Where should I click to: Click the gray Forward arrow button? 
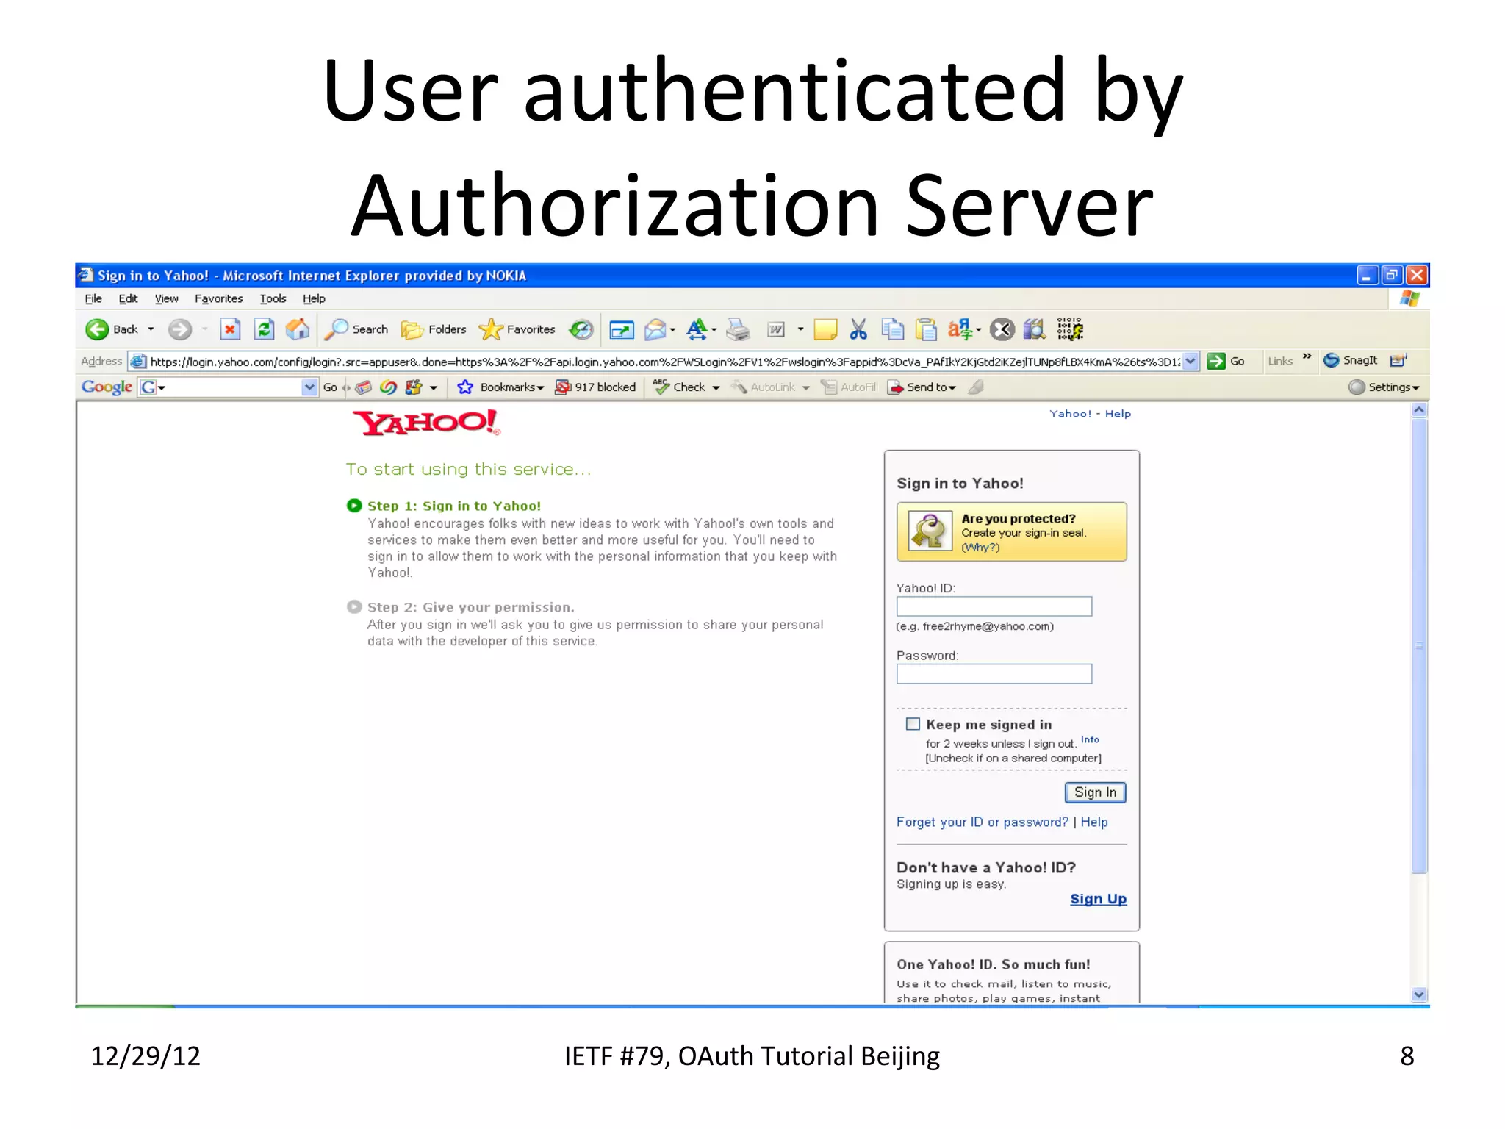179,329
